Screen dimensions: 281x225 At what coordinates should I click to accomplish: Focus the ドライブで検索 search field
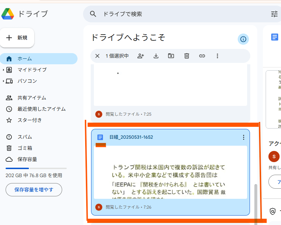point(183,14)
